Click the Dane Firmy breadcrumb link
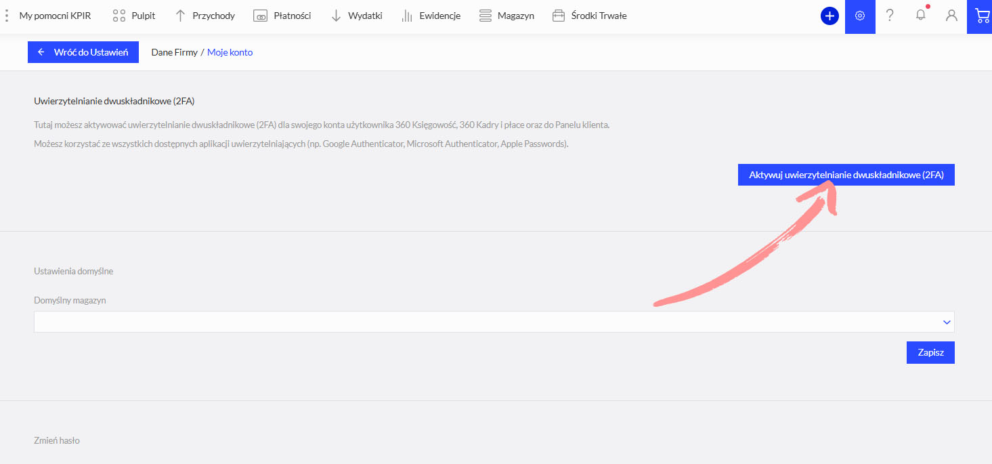This screenshot has width=992, height=464. click(x=174, y=52)
